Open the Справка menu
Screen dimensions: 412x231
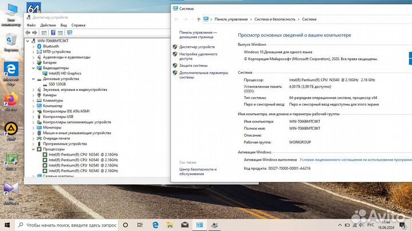click(78, 25)
